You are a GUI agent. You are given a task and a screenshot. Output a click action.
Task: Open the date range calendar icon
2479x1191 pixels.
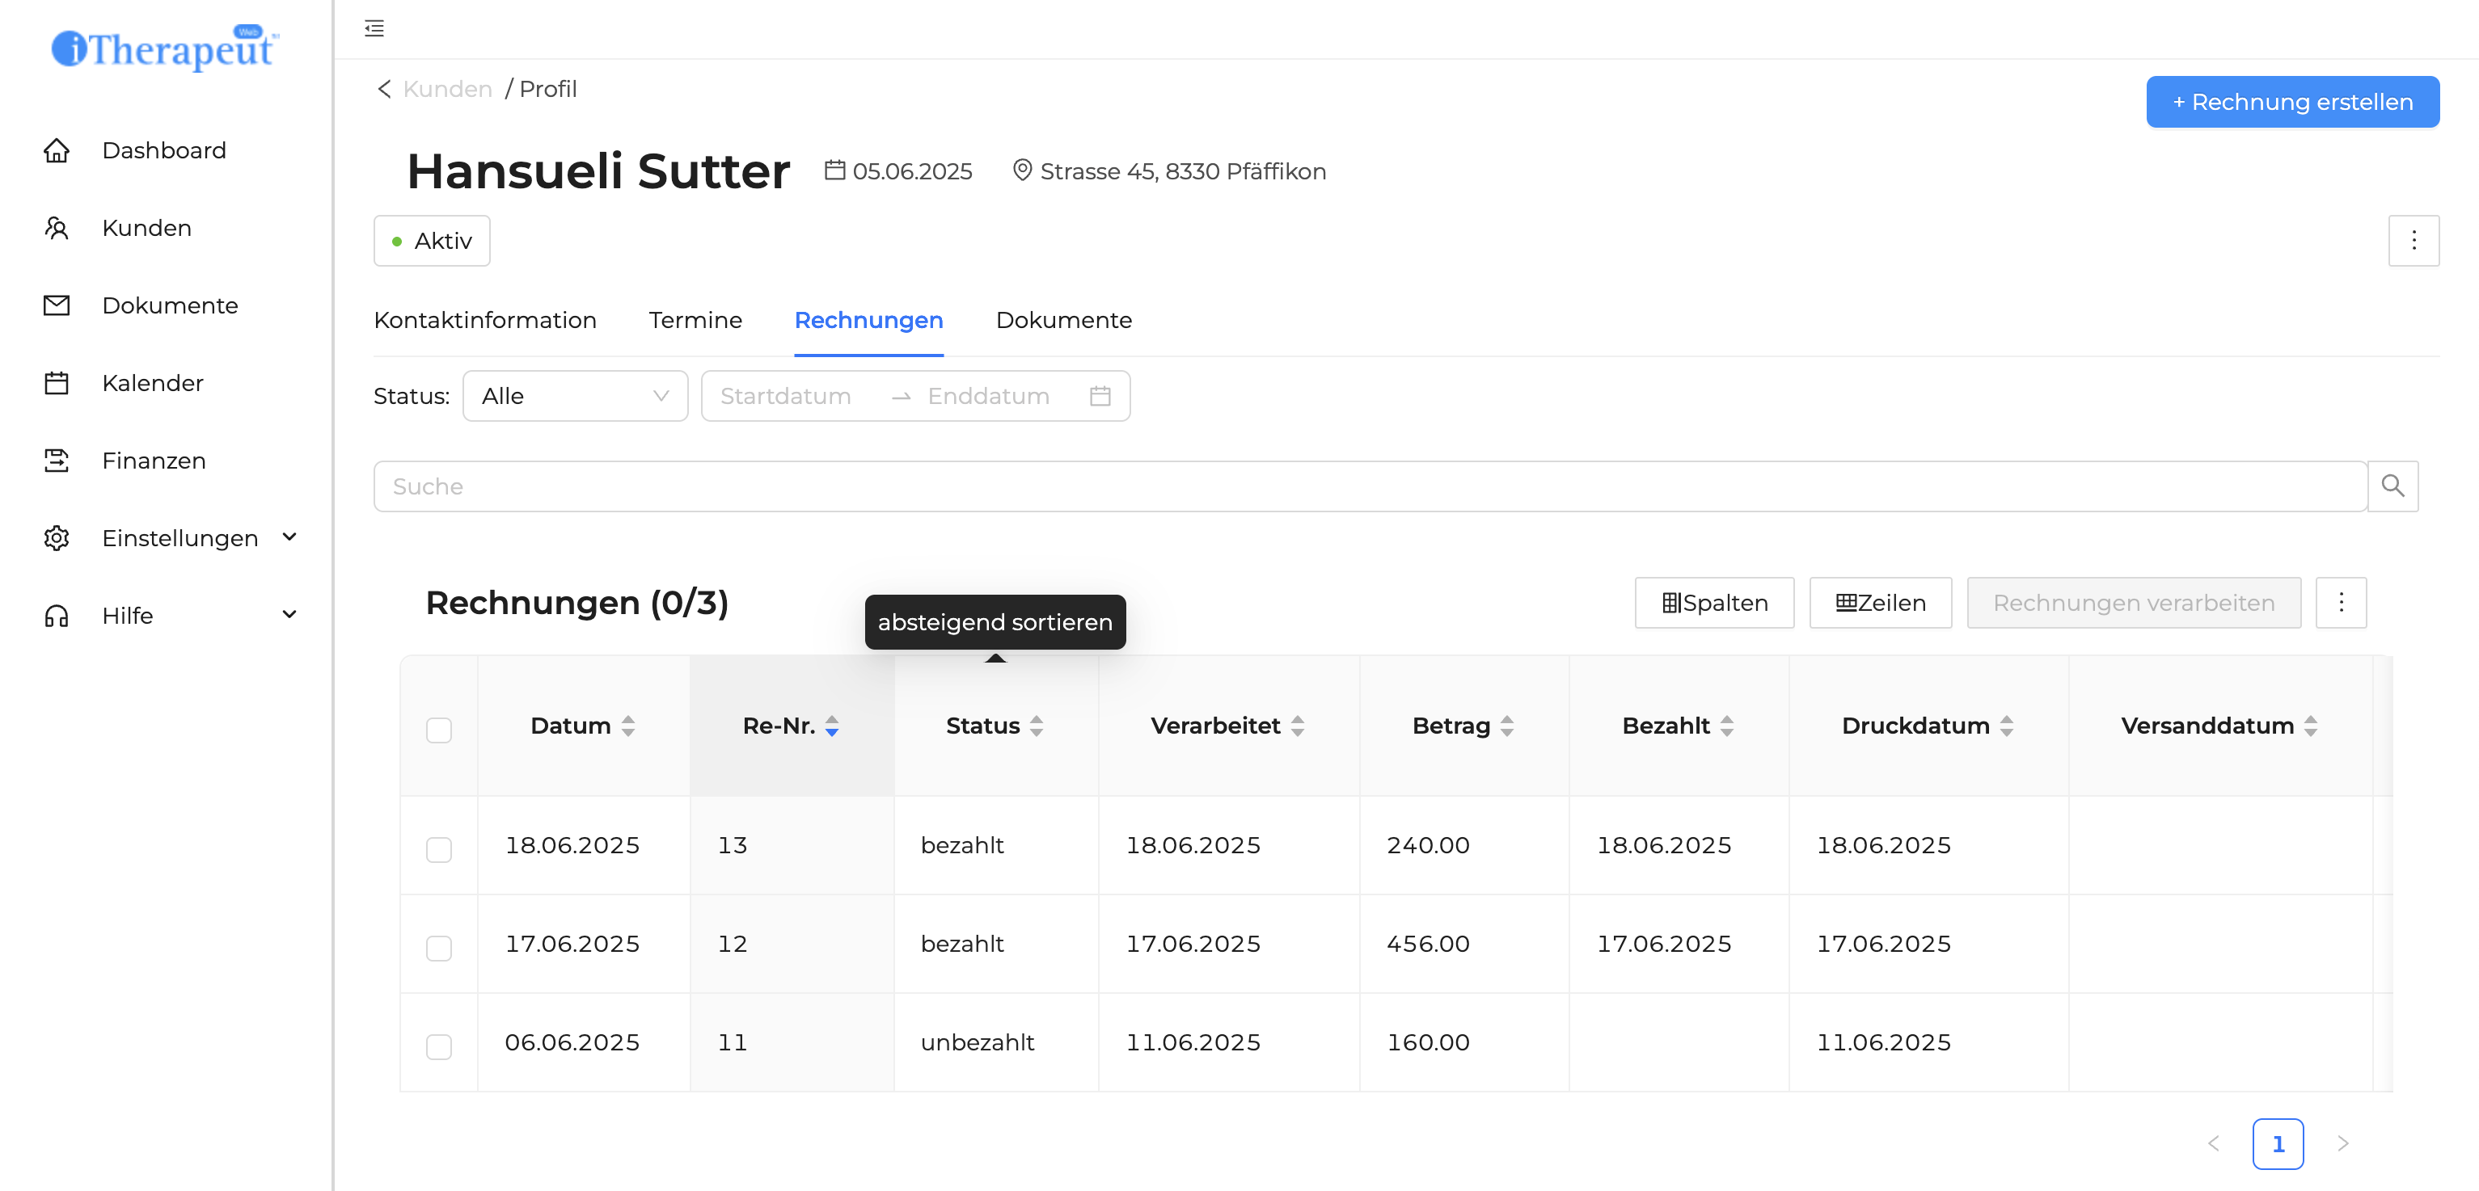coord(1100,397)
